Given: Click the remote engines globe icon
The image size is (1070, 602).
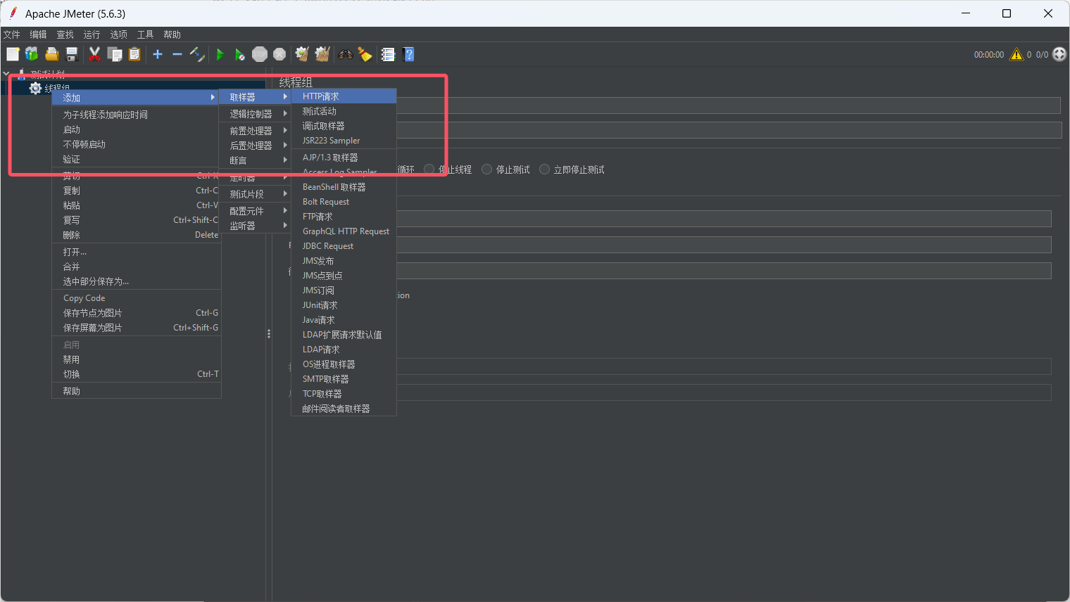Looking at the screenshot, I should 1059,54.
